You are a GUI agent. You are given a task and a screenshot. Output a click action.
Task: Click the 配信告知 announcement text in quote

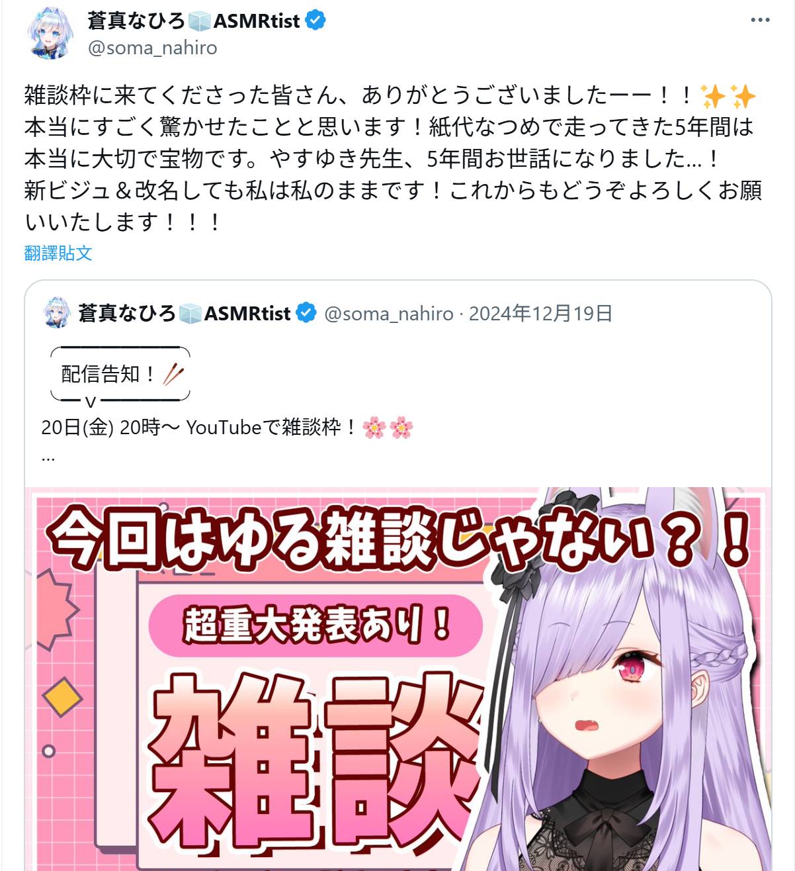click(108, 375)
